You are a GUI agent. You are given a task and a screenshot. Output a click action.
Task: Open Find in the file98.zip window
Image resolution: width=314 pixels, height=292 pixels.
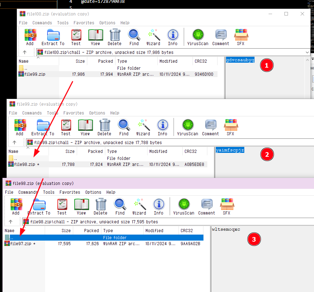point(120,206)
